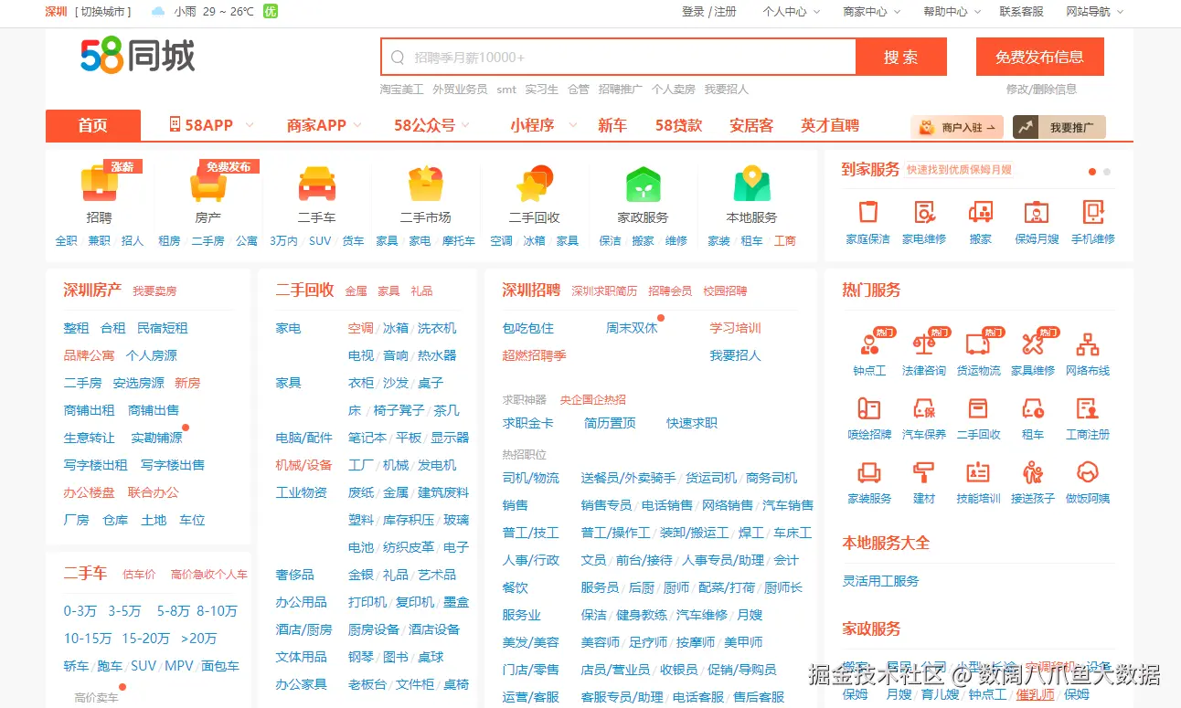Click the 商户入驻 button
This screenshot has width=1181, height=708.
click(x=957, y=127)
